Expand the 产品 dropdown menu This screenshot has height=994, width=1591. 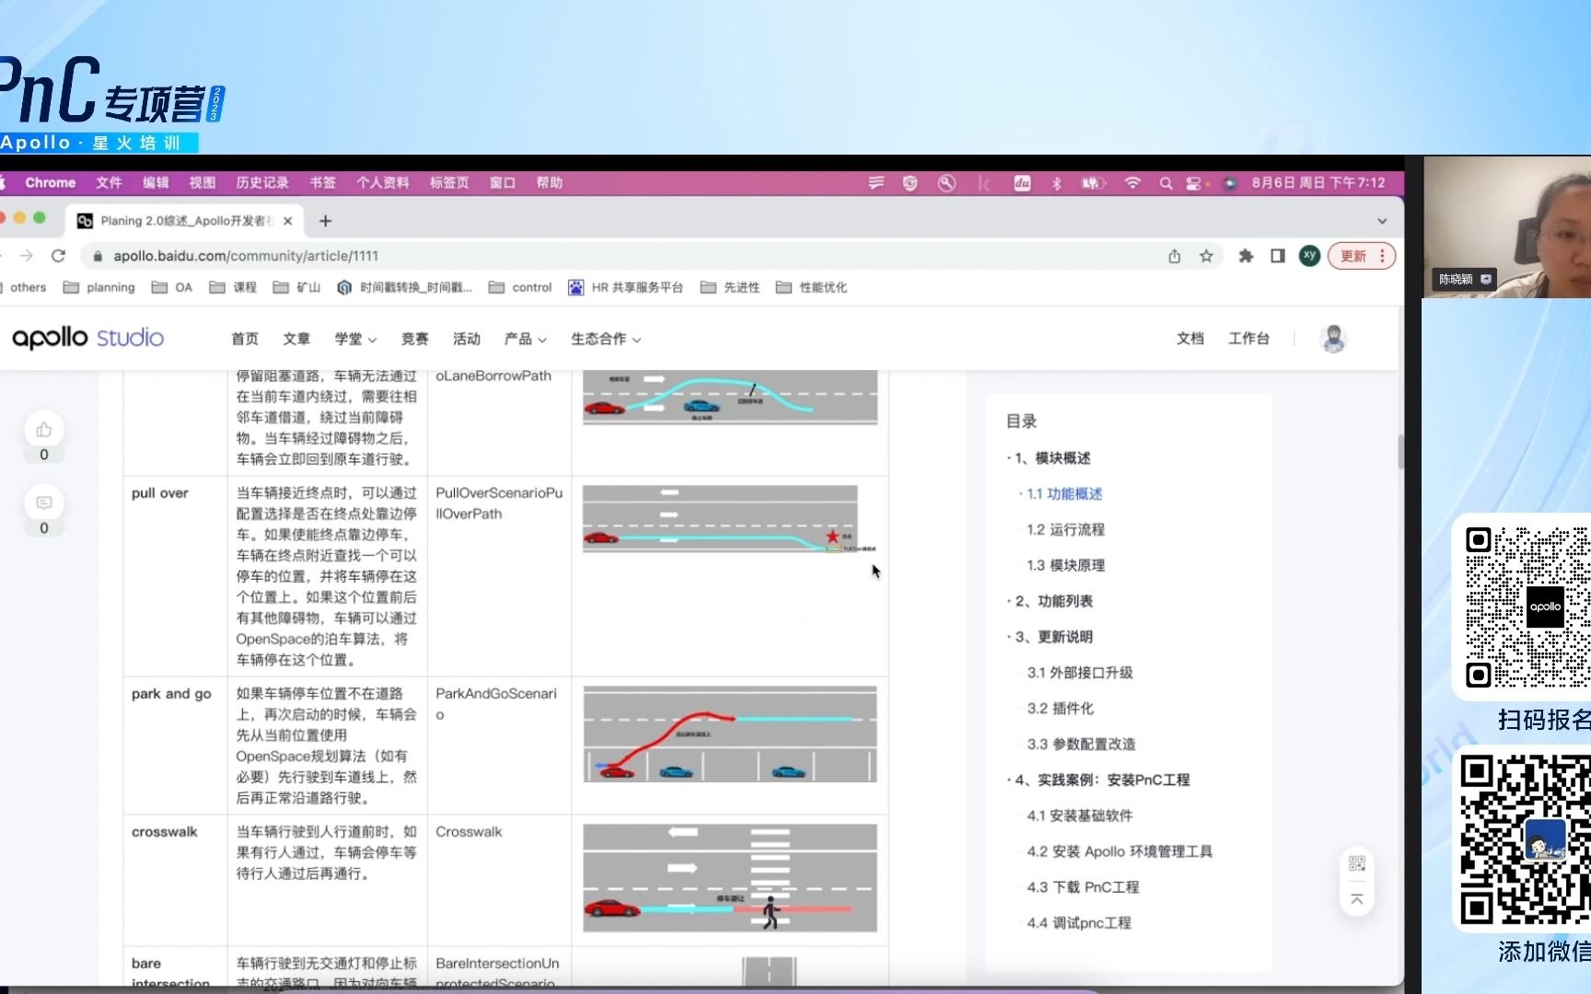pos(525,339)
